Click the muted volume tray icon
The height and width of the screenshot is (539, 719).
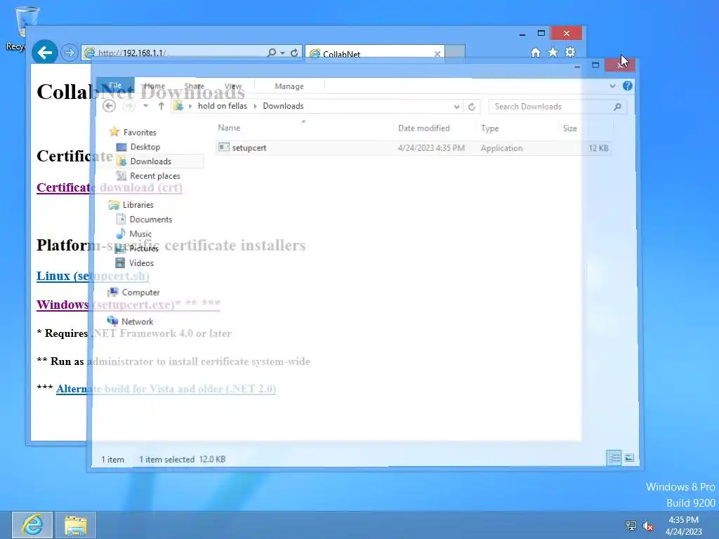pyautogui.click(x=648, y=526)
